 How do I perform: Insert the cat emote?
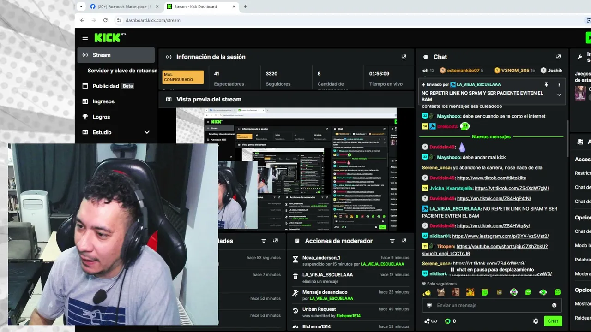click(441, 292)
